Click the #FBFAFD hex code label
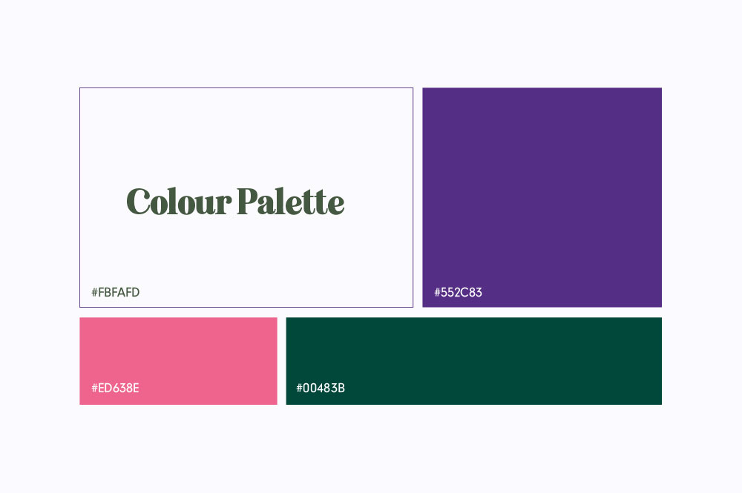The width and height of the screenshot is (742, 493). tap(116, 293)
